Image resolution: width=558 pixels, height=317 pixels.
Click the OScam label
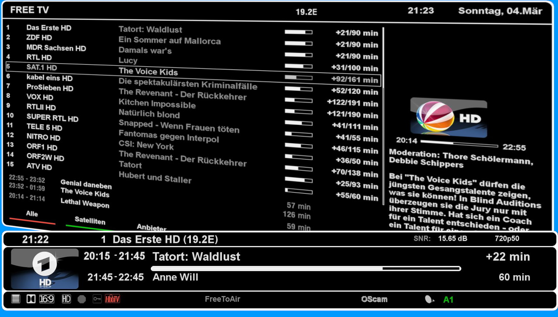[374, 299]
